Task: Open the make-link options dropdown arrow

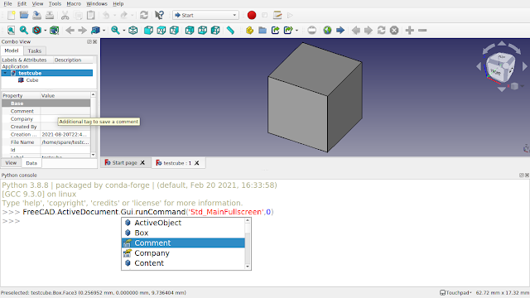Action: (296, 31)
